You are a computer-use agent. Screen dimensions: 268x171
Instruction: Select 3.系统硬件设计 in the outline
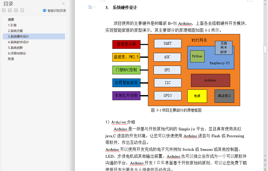point(34,37)
